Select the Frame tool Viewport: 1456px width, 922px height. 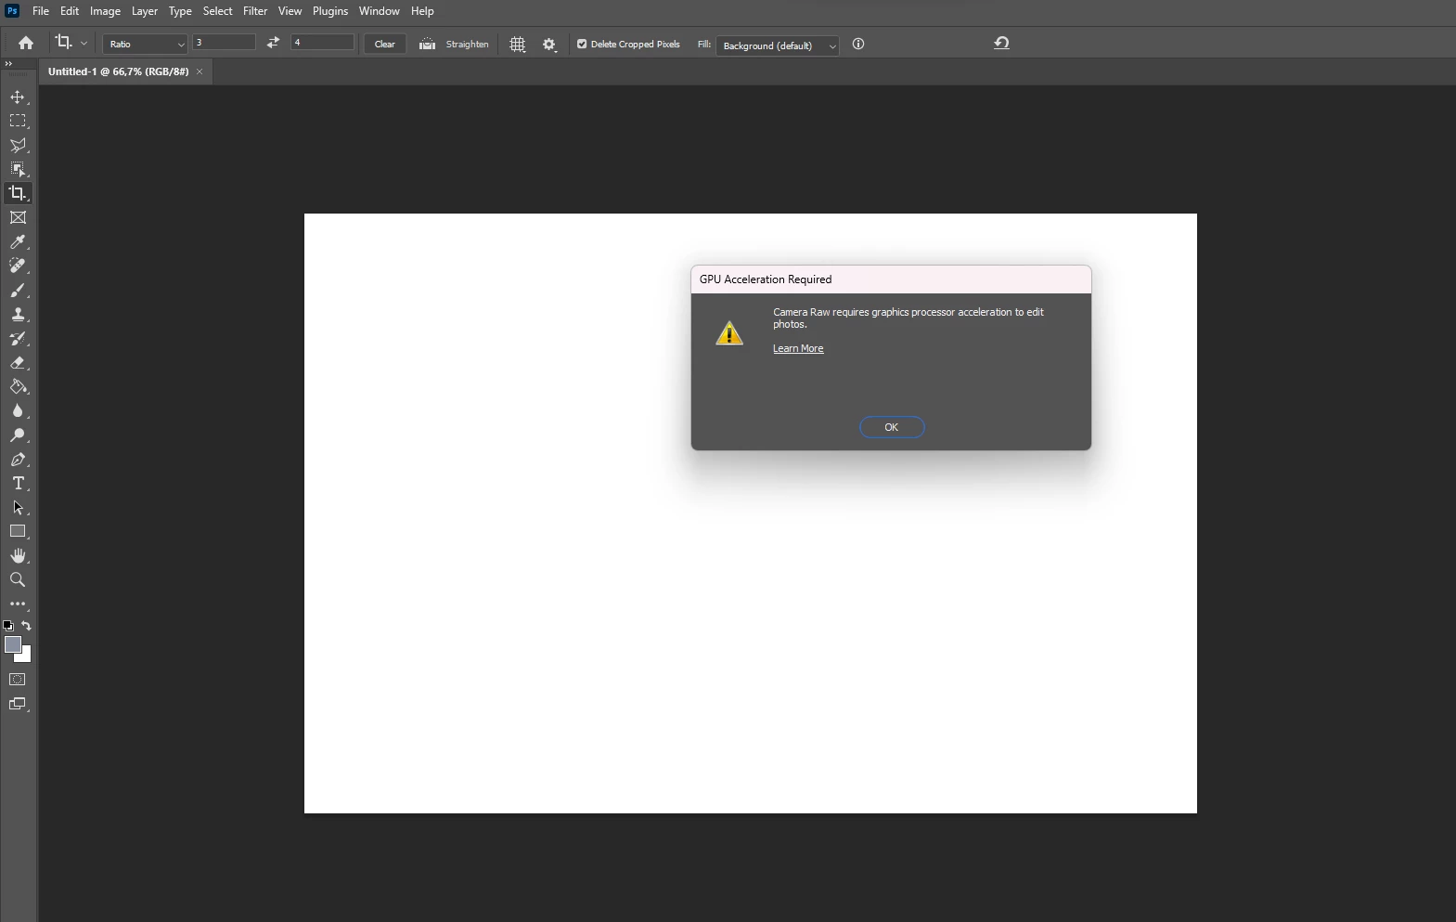[x=18, y=217]
